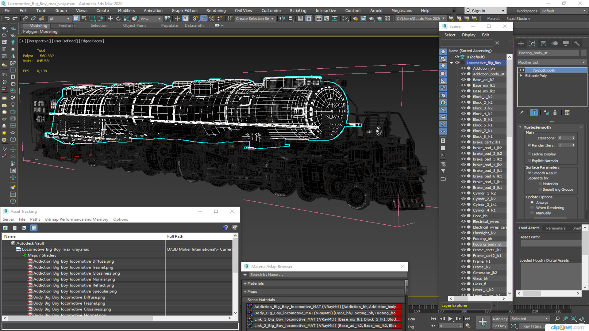The height and width of the screenshot is (331, 589).
Task: Open Select by Name list icon
Action: (x=84, y=18)
